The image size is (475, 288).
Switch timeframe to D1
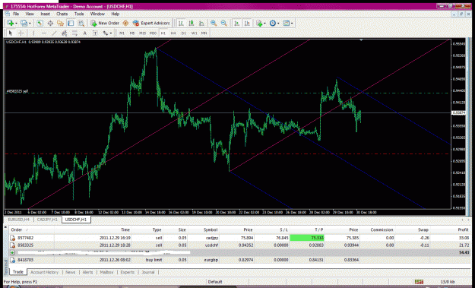[x=184, y=33]
